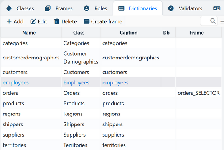Click the Frames stacked windows icon
Screen dimensions: 224x150
(x=48, y=8)
